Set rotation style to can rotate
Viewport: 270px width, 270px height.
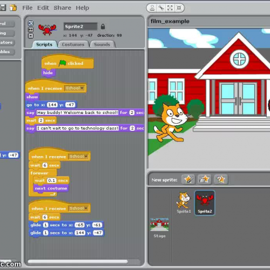31,23
